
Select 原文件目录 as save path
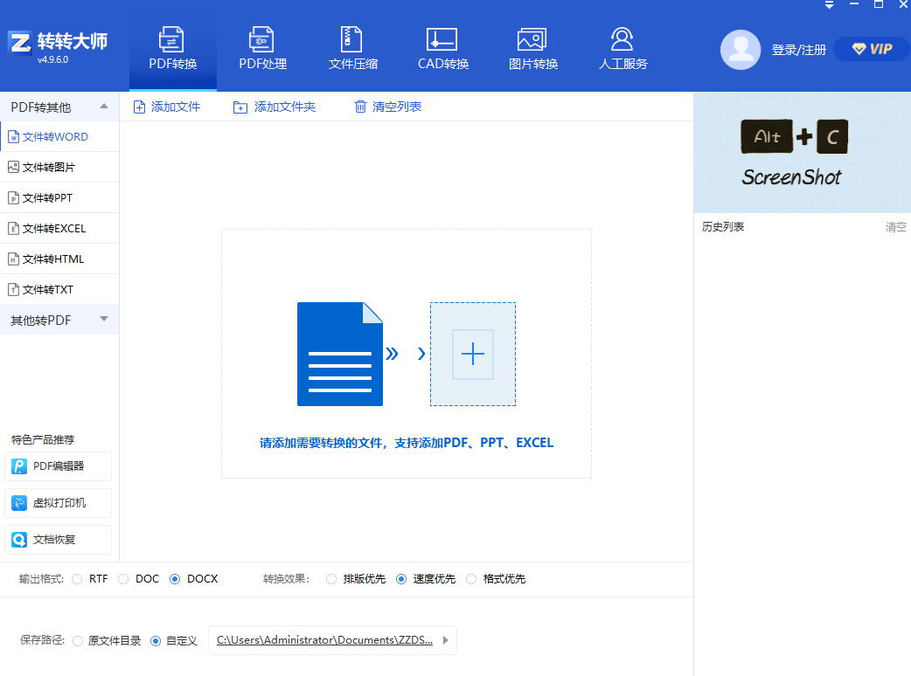[x=79, y=640]
